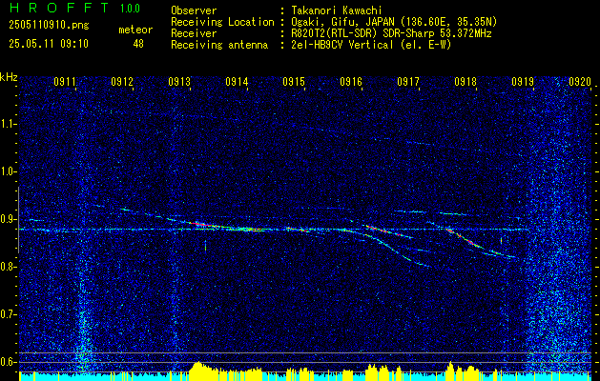Click the 0914 time marker
Screen dimensions: 600x381
tap(237, 81)
